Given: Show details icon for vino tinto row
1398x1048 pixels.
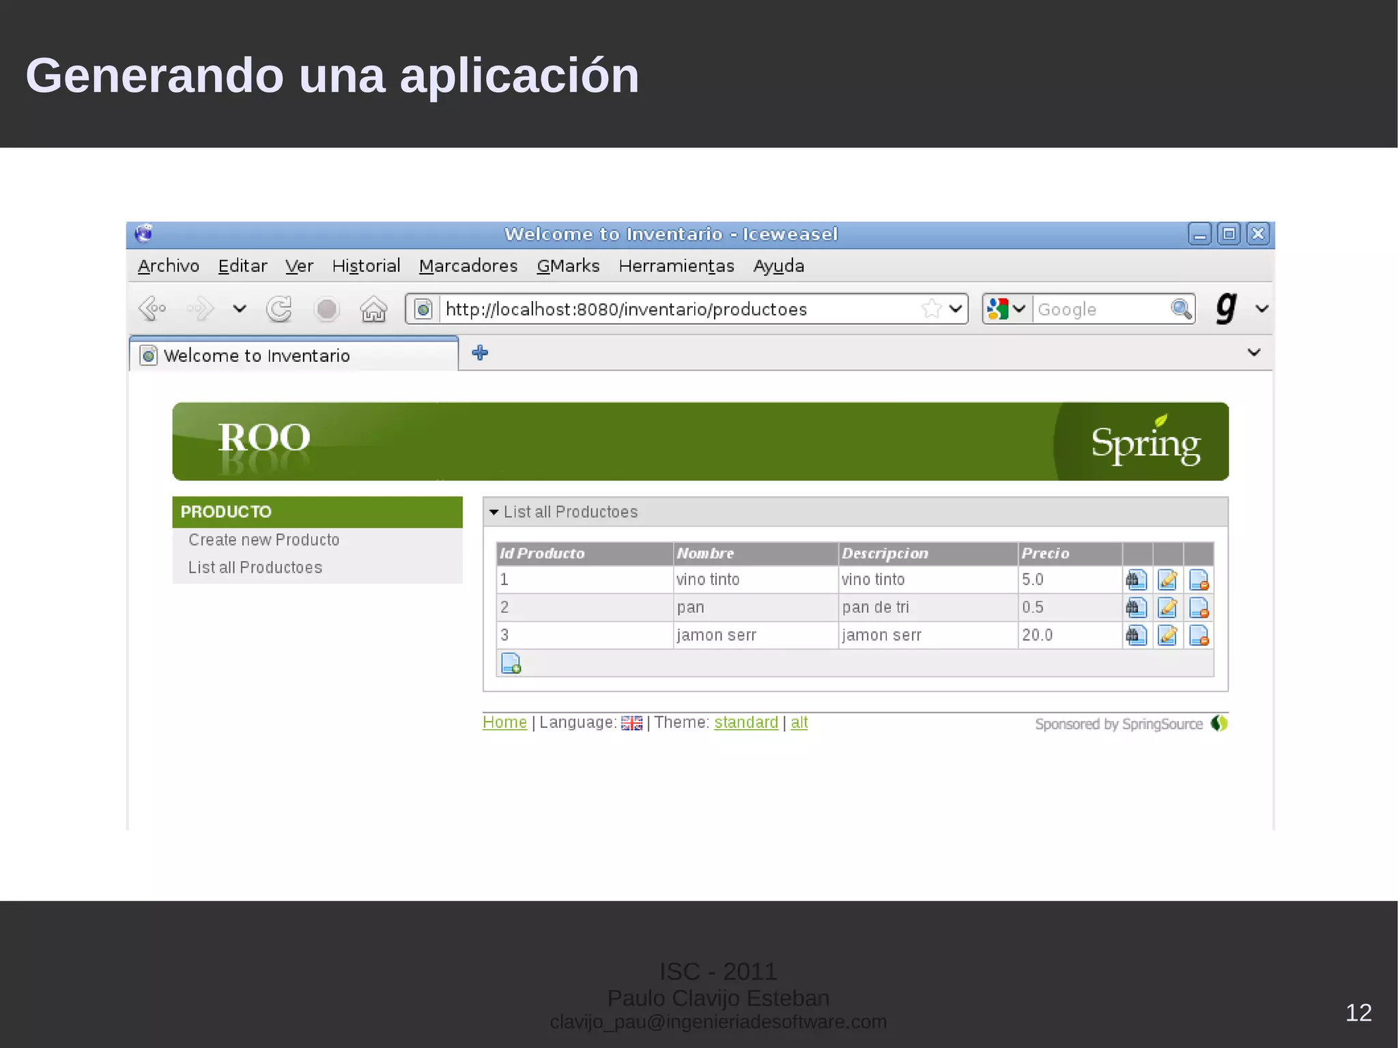Looking at the screenshot, I should click(1136, 580).
